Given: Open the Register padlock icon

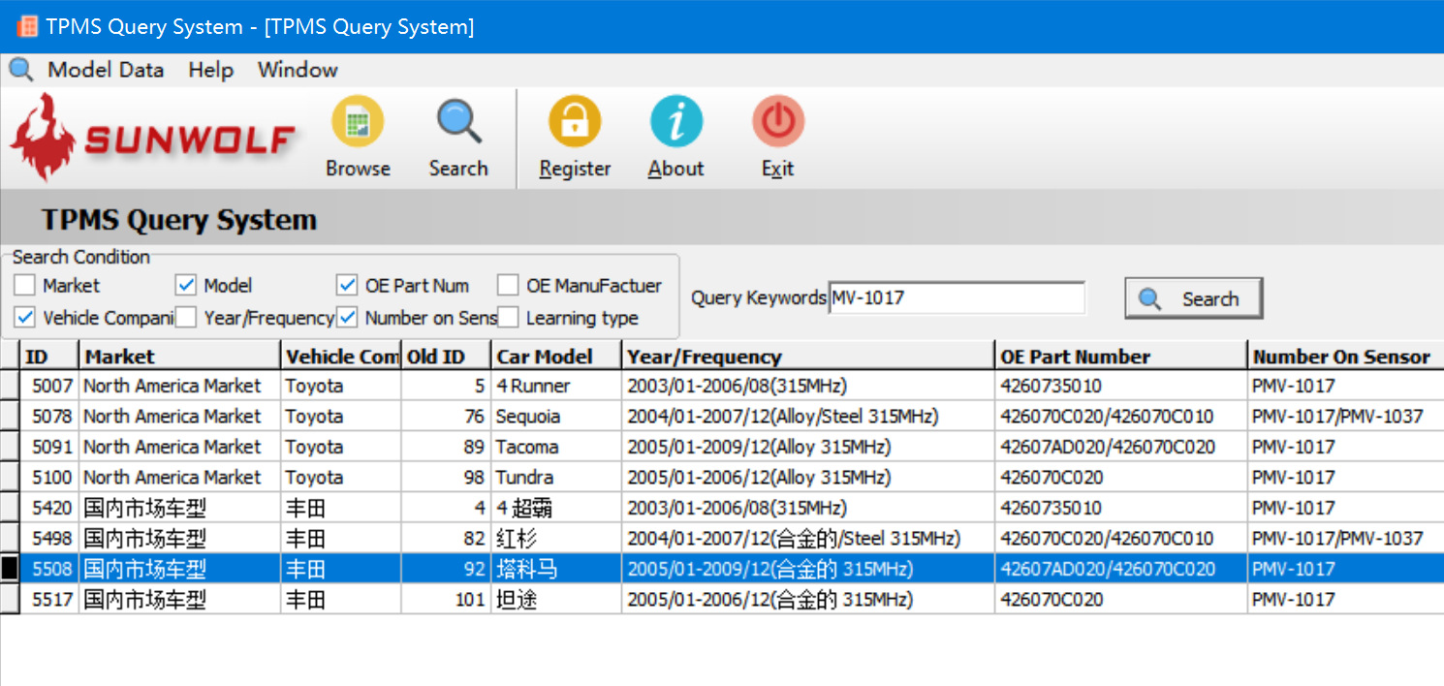Looking at the screenshot, I should [575, 124].
